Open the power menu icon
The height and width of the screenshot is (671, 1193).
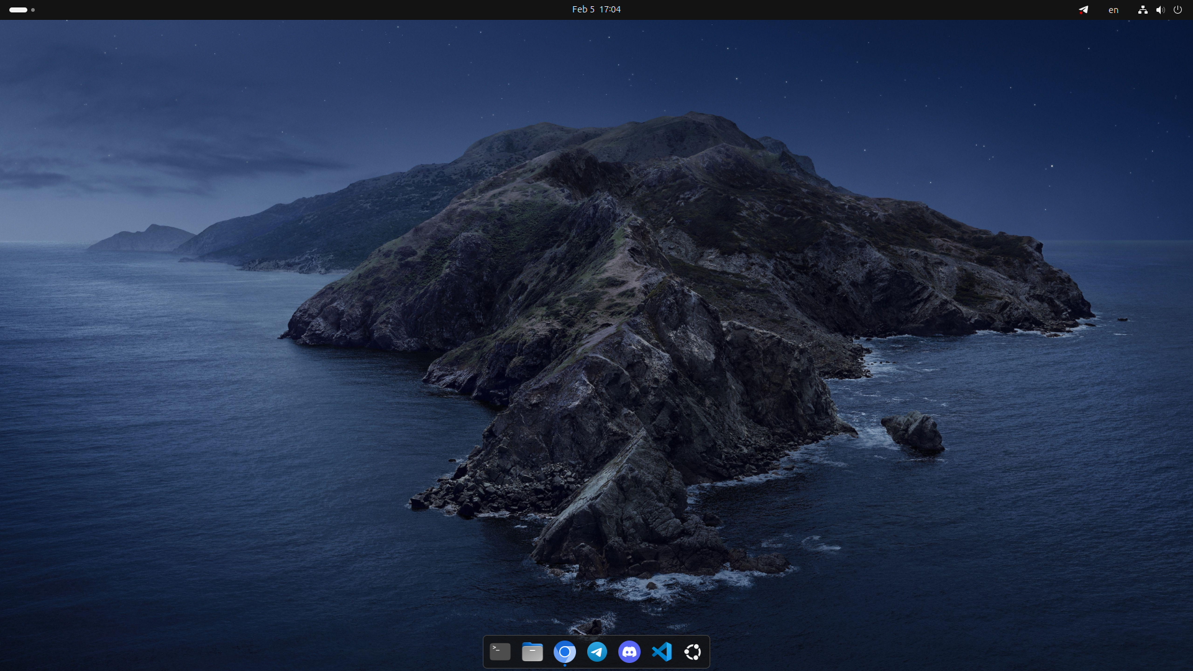pos(1177,9)
